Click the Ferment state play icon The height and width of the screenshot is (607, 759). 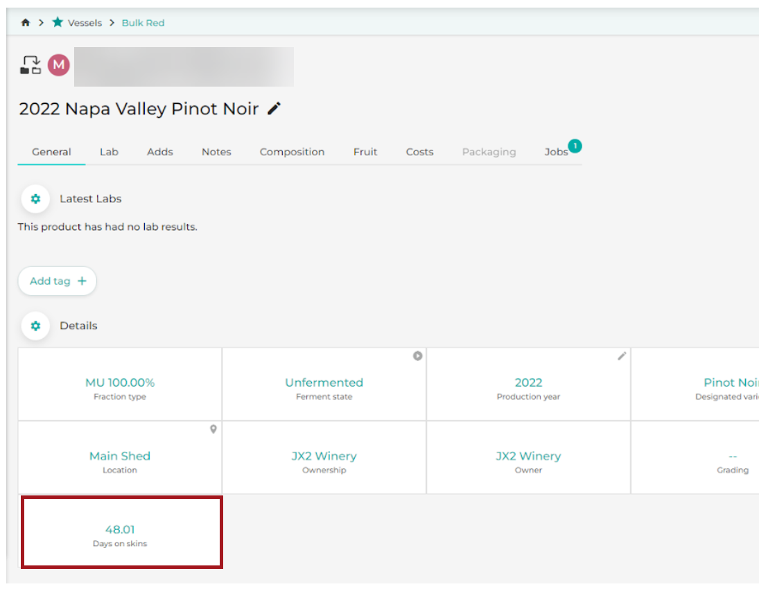[418, 356]
